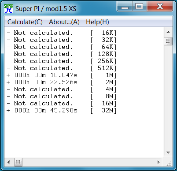The width and height of the screenshot is (177, 171).
Task: Click the horizontal scrollbar left arrow
Action: pos(9,162)
